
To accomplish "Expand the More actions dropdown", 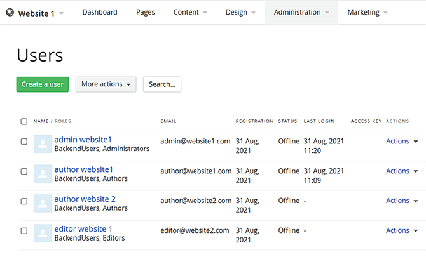I will point(106,84).
